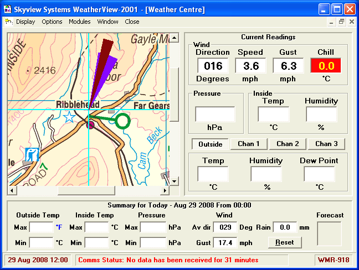Minimize the inner Weather Centre child window

coord(331,22)
